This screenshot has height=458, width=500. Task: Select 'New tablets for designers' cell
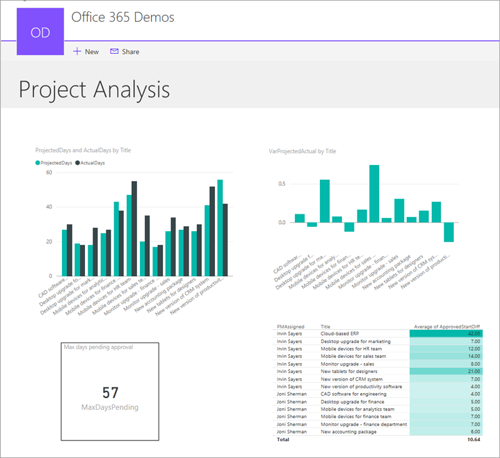pyautogui.click(x=349, y=371)
